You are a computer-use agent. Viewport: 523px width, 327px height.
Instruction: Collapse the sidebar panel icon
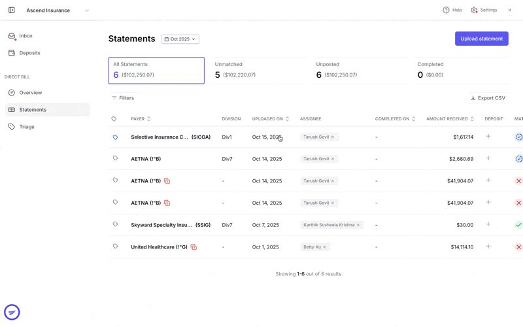point(12,10)
